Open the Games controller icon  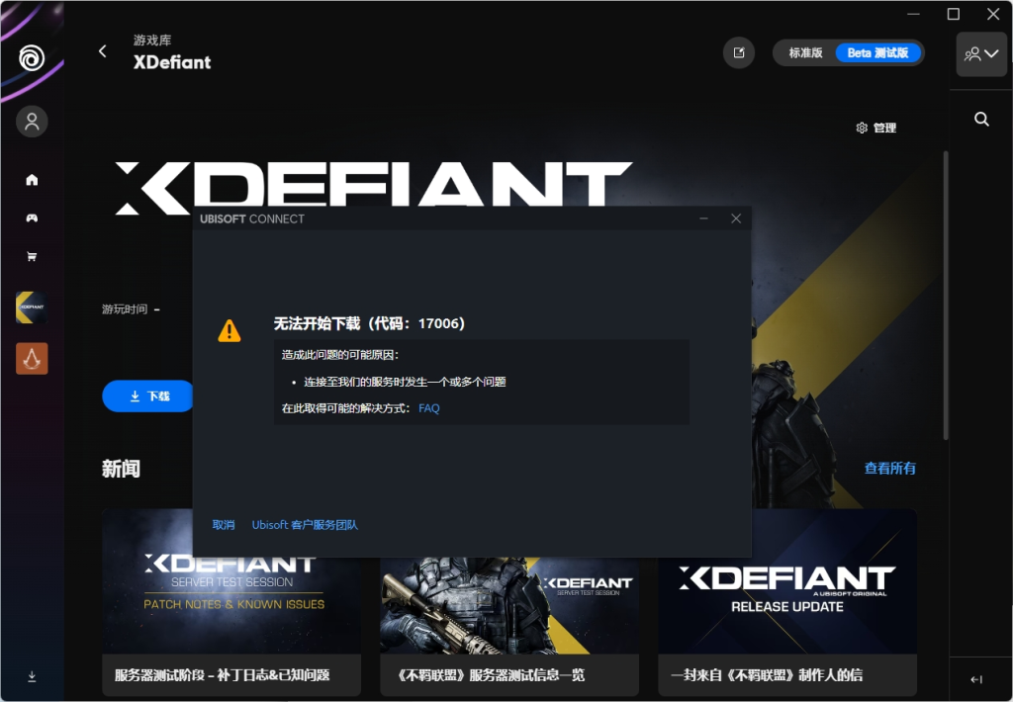click(x=32, y=219)
